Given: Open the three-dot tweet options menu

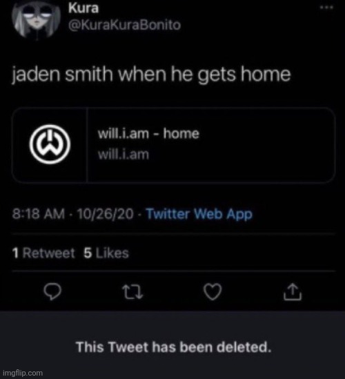Looking at the screenshot, I should pyautogui.click(x=326, y=8).
